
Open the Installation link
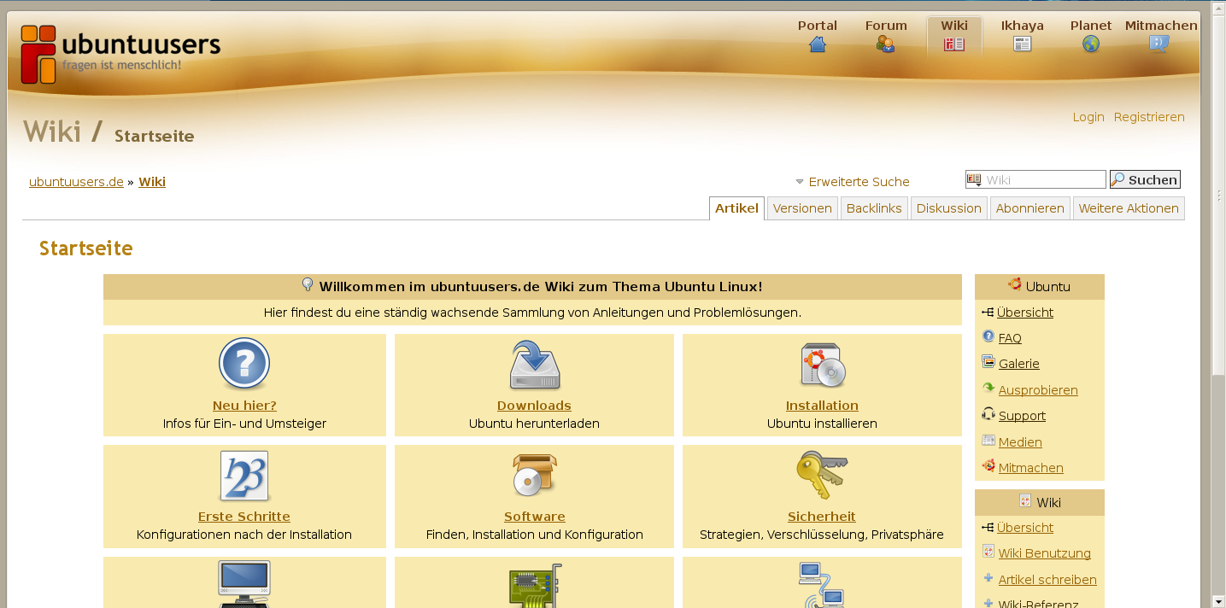[822, 406]
